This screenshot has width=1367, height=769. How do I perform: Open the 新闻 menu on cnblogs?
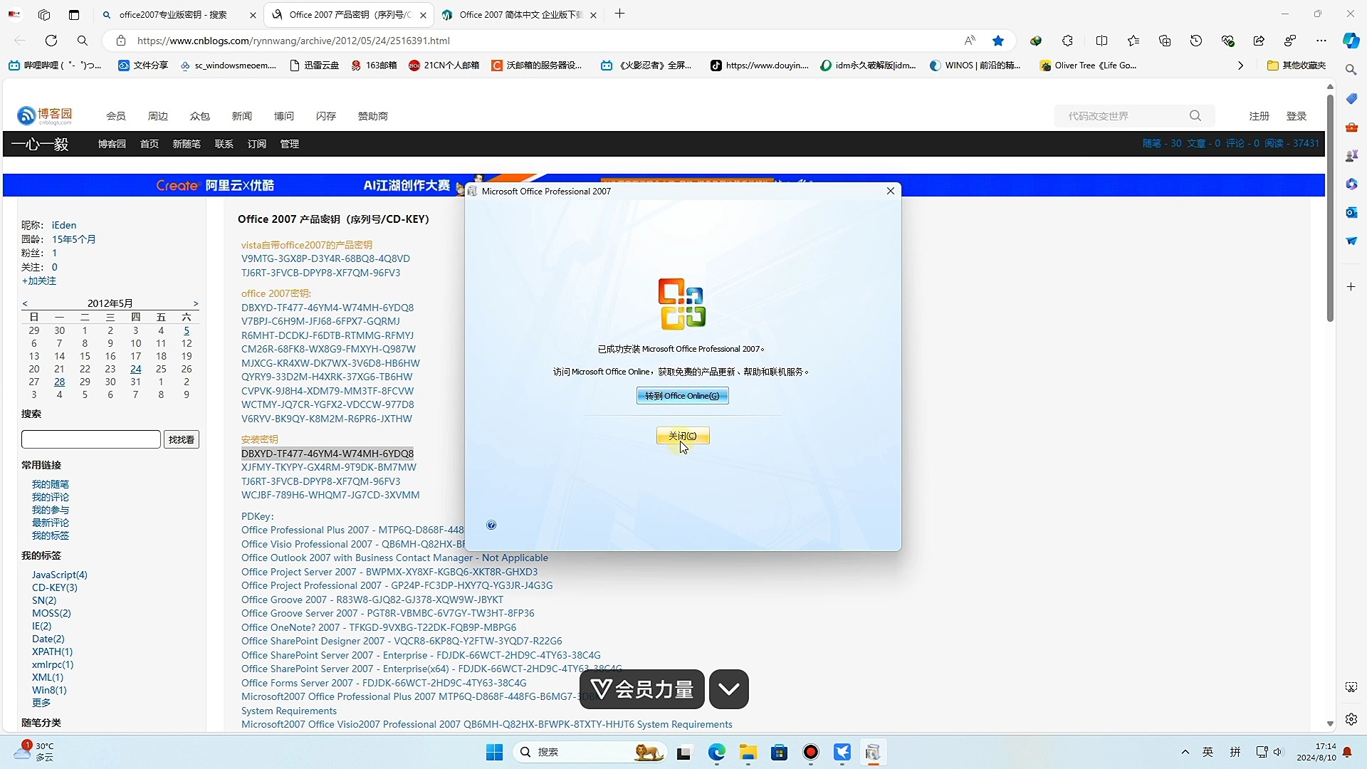coord(241,116)
